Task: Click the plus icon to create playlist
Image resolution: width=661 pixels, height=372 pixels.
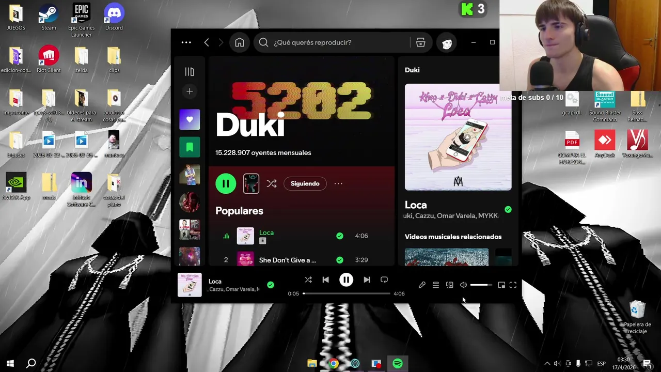Action: point(190,91)
